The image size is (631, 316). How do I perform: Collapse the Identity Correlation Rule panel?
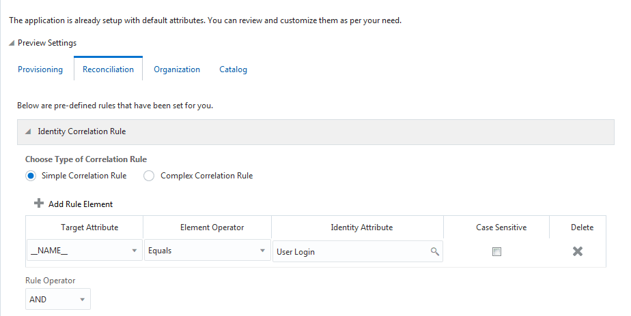(x=28, y=131)
